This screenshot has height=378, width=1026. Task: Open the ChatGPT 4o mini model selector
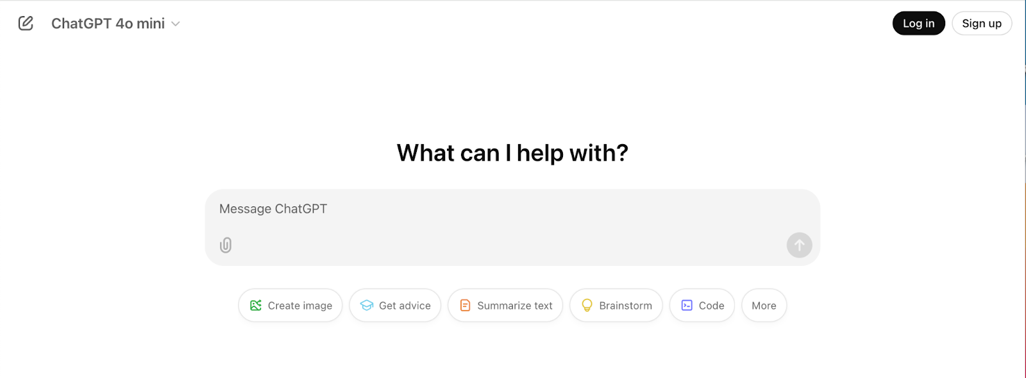pos(108,24)
